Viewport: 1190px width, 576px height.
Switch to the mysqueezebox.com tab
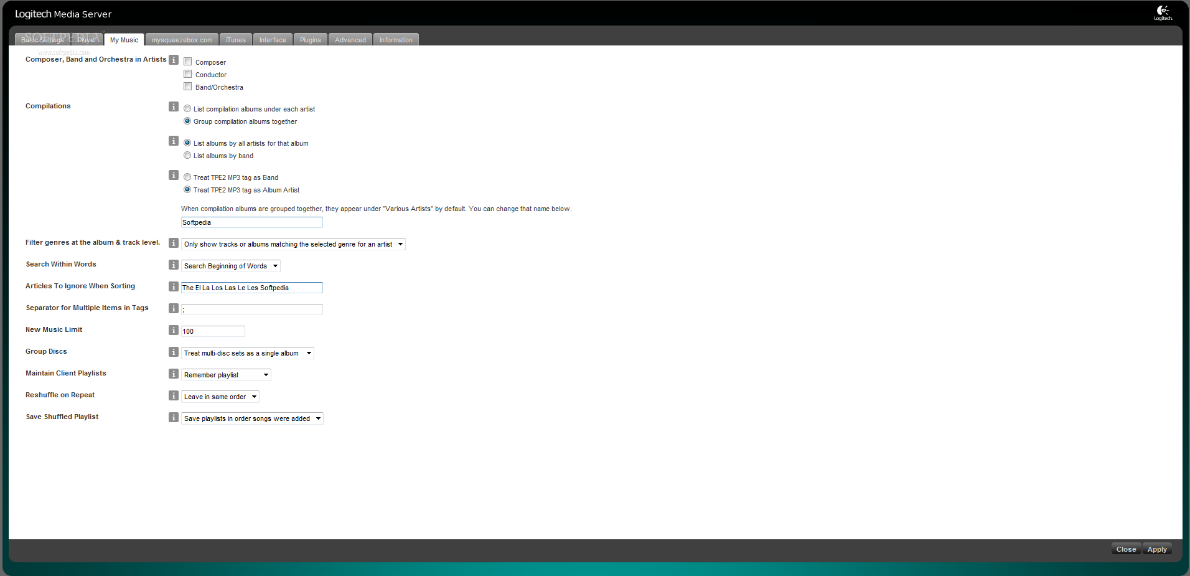click(182, 40)
